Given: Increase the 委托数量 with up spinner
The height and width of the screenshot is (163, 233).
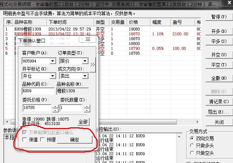Looking at the screenshot, I should [87, 106].
